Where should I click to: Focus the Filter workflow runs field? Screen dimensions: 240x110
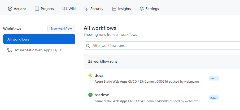162,46
